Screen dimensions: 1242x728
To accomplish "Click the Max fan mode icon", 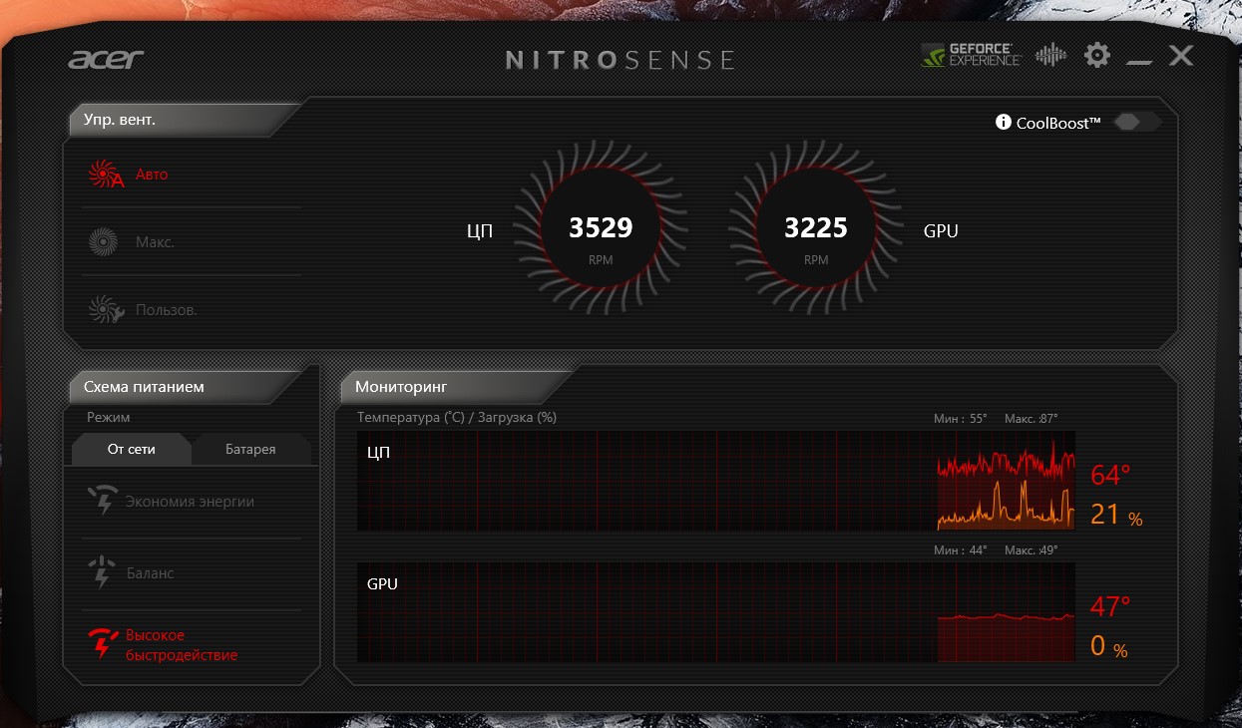I will [x=104, y=242].
